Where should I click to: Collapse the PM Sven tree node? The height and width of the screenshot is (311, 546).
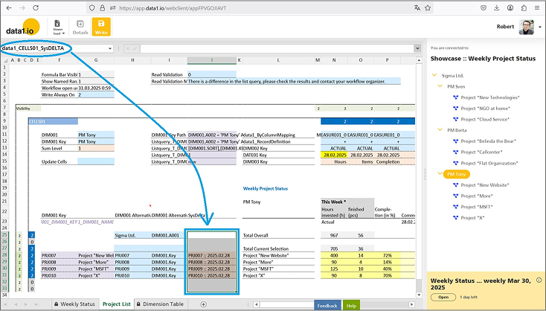[440, 86]
